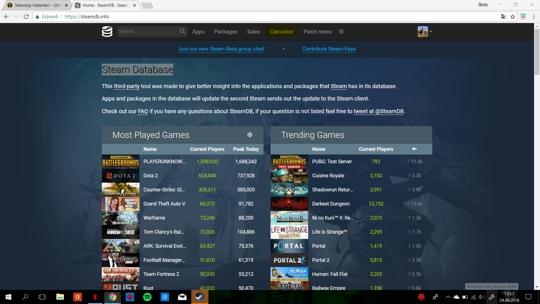Open Darkest Dungeon game thumbnail
Viewport: 540px width, 304px height.
tap(289, 204)
